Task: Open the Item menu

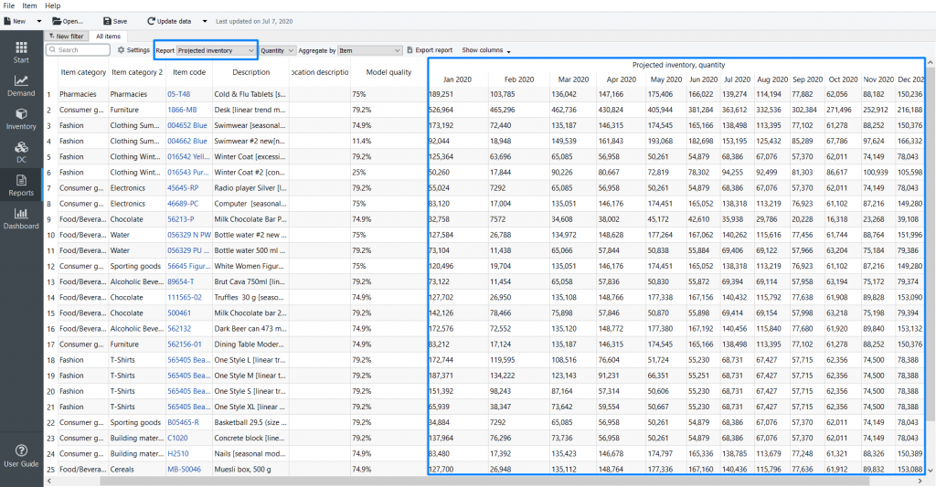Action: (x=29, y=5)
